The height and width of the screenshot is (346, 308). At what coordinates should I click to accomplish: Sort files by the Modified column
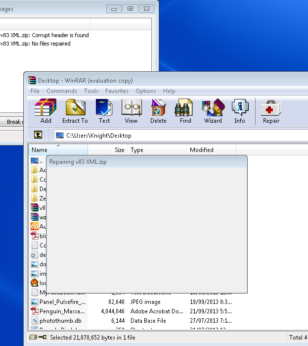(x=212, y=150)
